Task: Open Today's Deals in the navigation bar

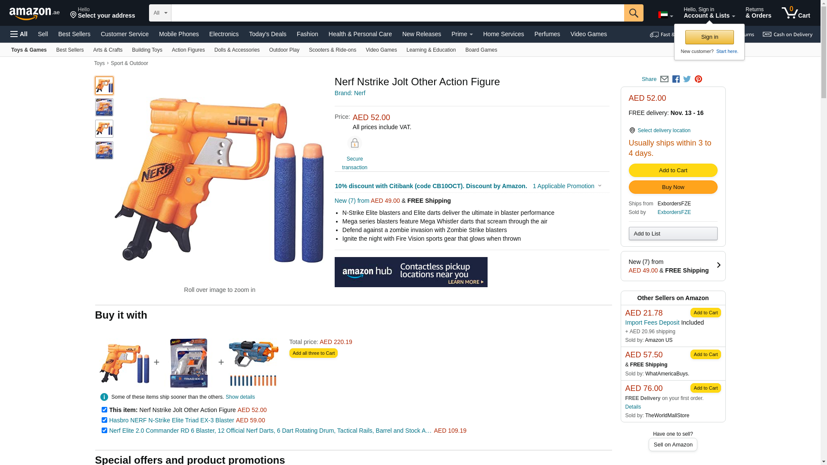Action: click(267, 34)
